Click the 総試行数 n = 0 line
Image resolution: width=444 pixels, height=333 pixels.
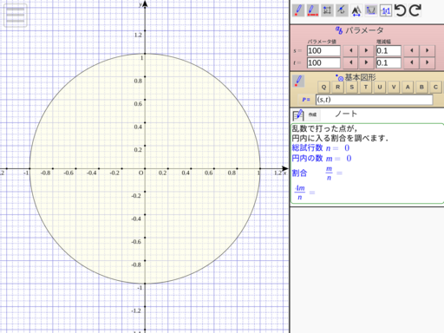point(321,148)
